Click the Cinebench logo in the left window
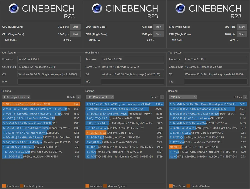Viewport: 250px width, 189px height. (14, 8)
